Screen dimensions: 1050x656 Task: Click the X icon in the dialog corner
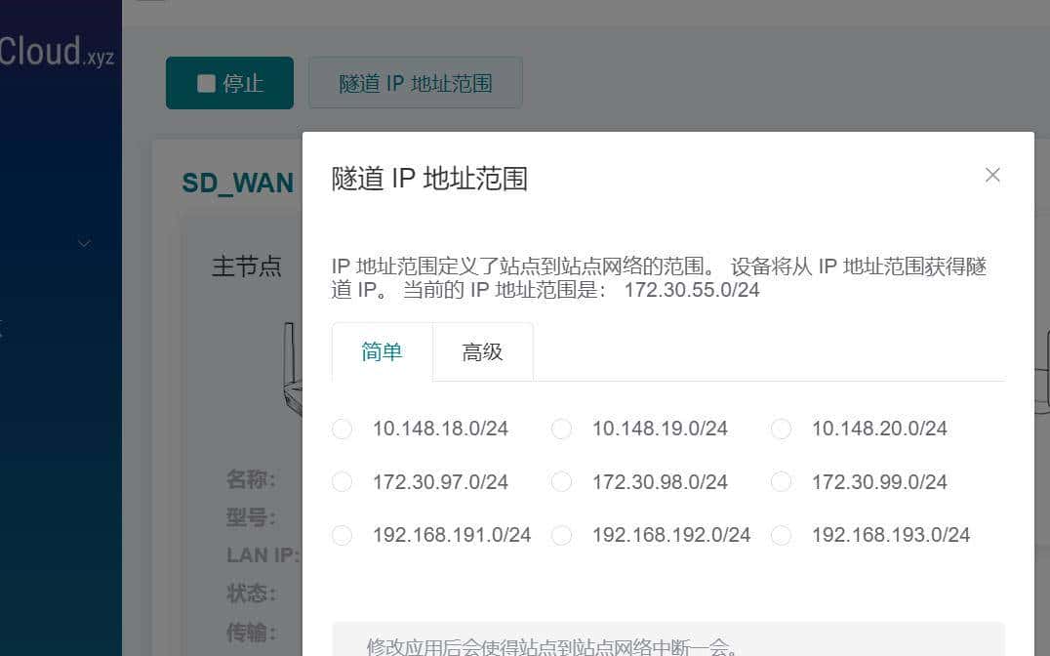pyautogui.click(x=992, y=175)
